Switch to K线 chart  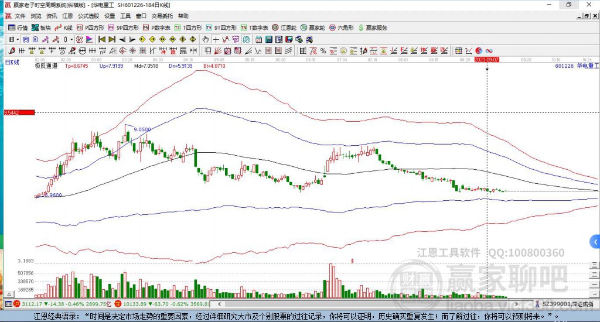[x=63, y=28]
